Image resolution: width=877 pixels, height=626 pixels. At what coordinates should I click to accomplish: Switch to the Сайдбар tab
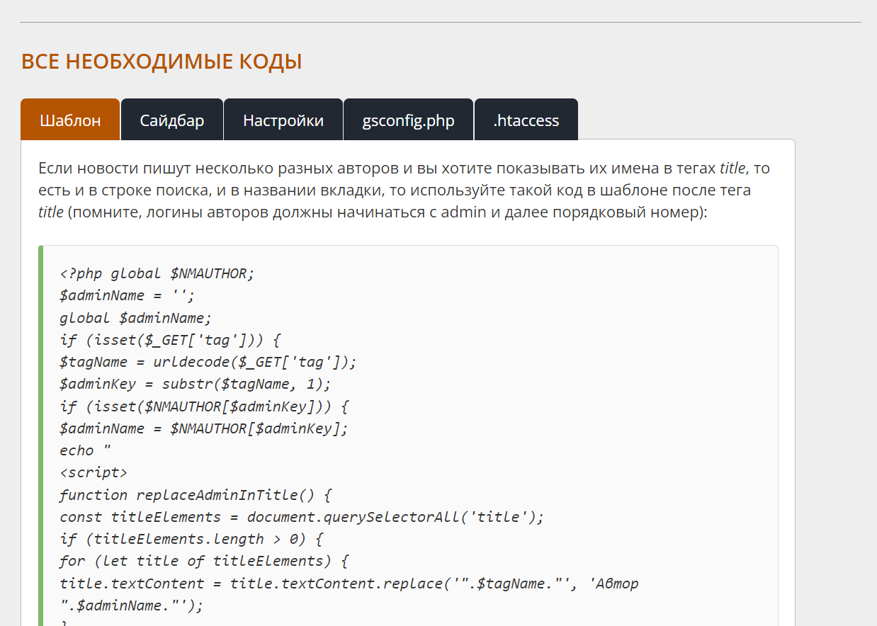[x=172, y=120]
